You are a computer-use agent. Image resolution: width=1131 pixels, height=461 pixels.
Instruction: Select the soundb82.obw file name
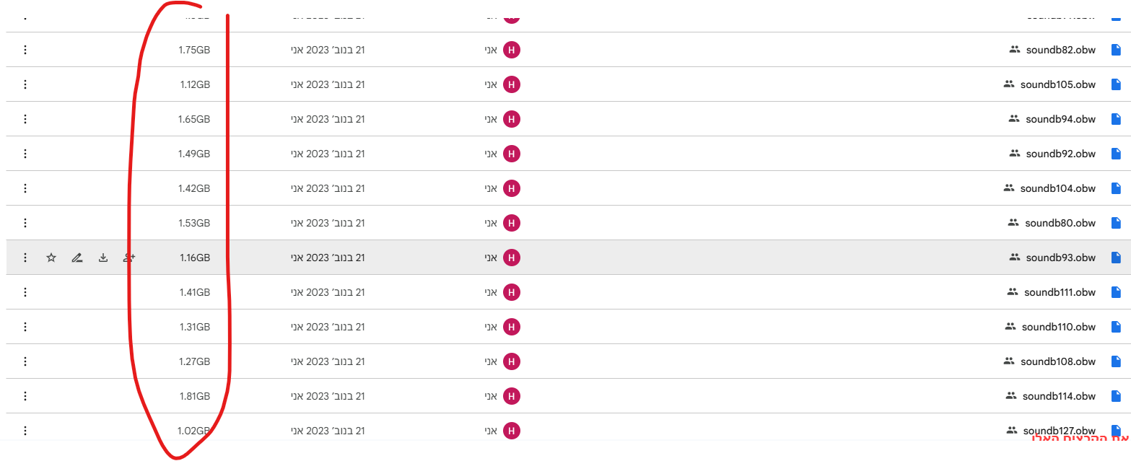pyautogui.click(x=1060, y=50)
